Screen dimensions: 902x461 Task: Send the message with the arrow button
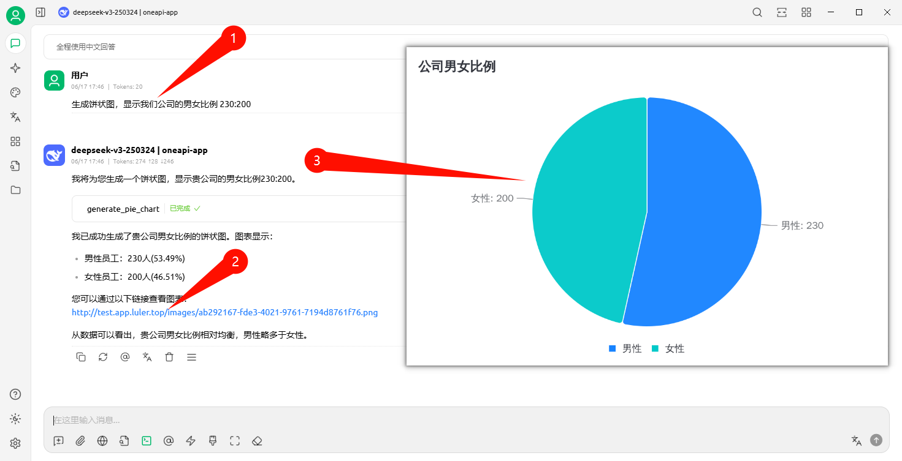876,440
